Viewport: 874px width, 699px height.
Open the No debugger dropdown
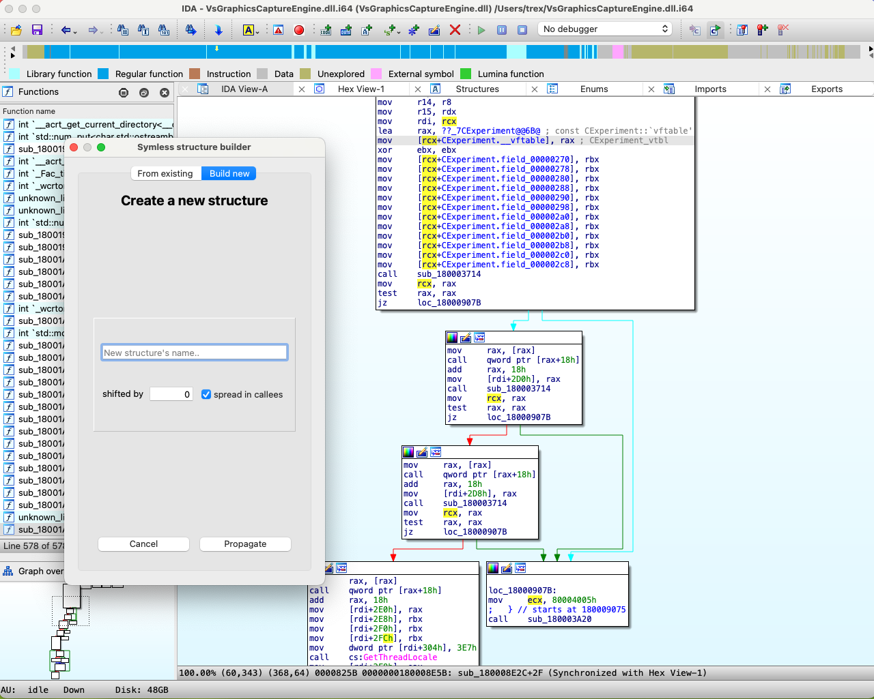[x=606, y=29]
